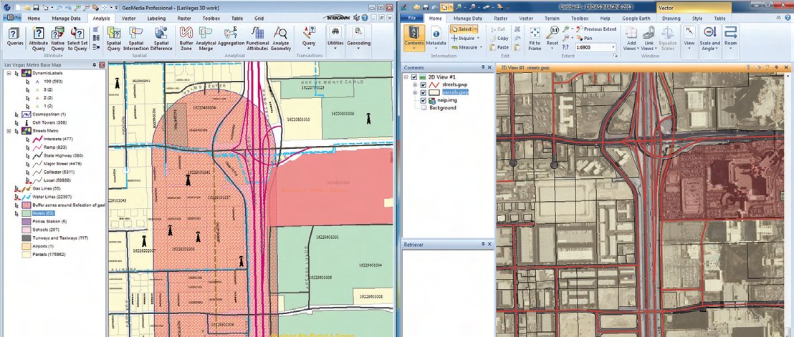The height and width of the screenshot is (337, 794).
Task: Toggle parcels.gwp layer checkbox
Action: click(x=424, y=92)
